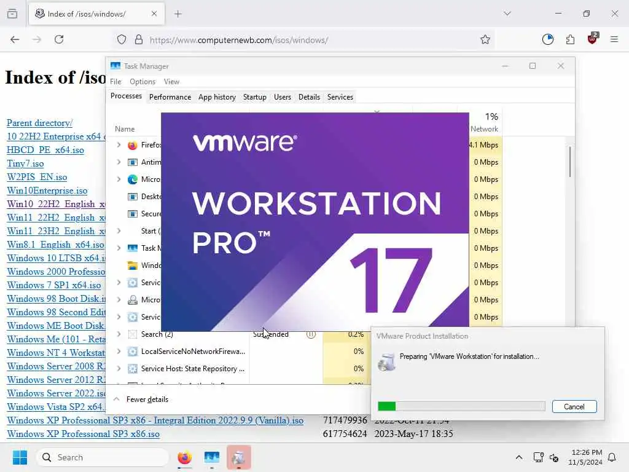Click the taskbar clock showing 12:26 PM
The width and height of the screenshot is (629, 472).
585,457
